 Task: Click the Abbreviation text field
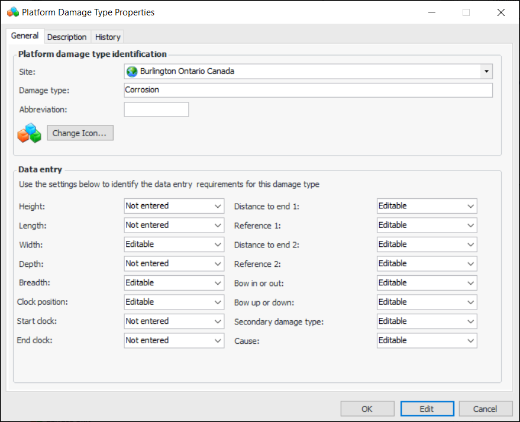(156, 109)
